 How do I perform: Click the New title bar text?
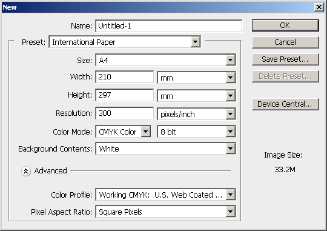click(x=10, y=7)
